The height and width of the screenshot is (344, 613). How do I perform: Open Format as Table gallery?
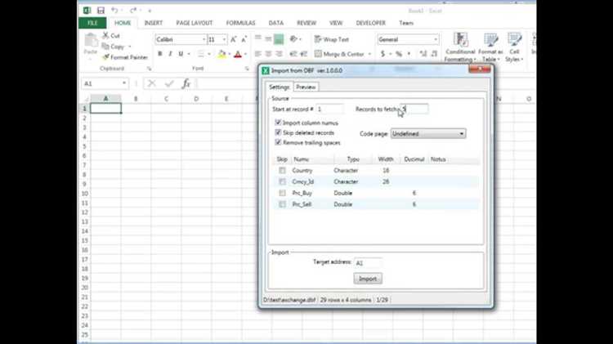[x=490, y=47]
